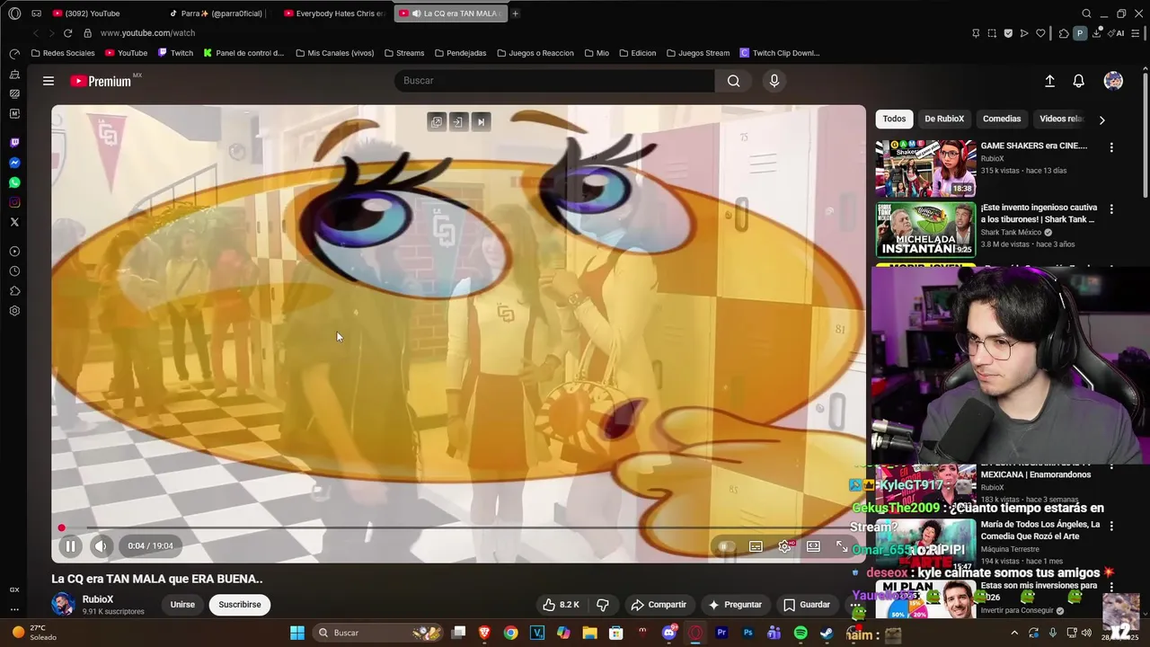Open X (Twitter) in Opera sidebar
1150x647 pixels.
point(14,222)
